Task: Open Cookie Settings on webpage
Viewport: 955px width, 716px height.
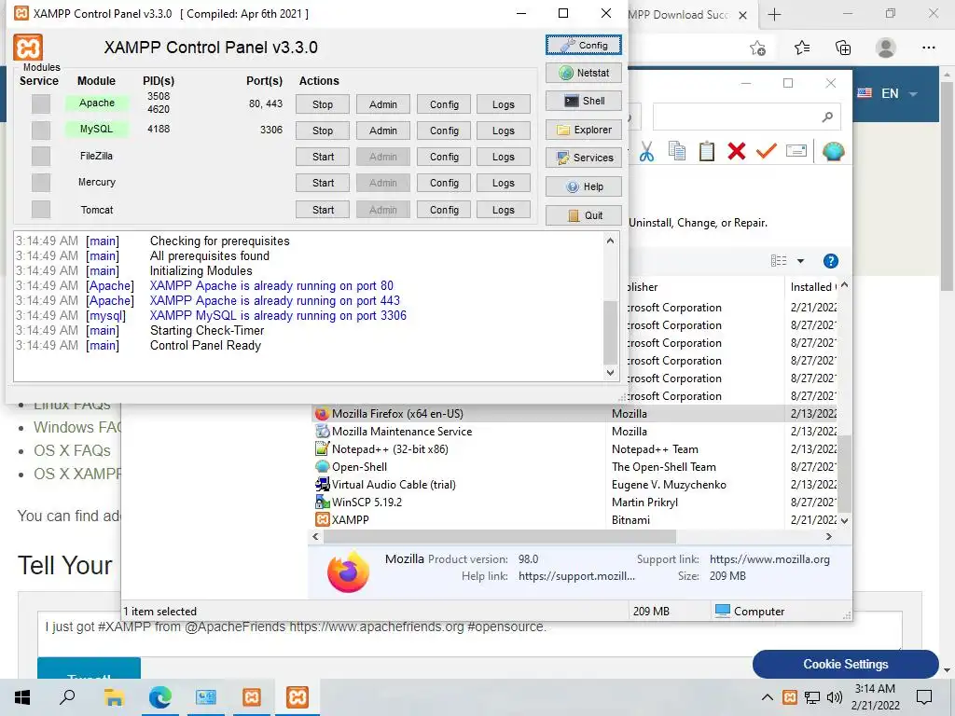Action: tap(845, 664)
